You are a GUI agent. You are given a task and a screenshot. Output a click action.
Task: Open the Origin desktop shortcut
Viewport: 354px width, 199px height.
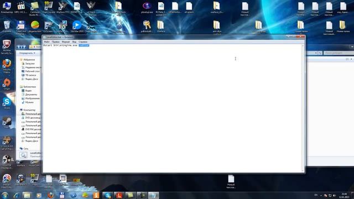7,84
